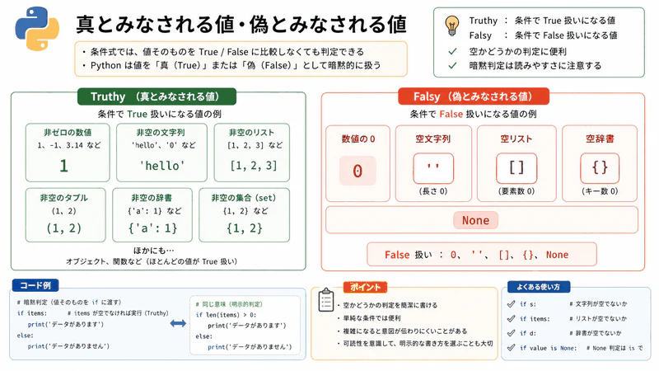Click the bullet starting Python は値を「真(True)」
This screenshot has height=371, width=659.
tap(231, 65)
